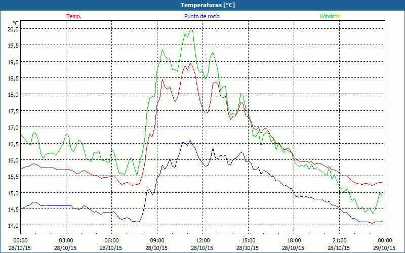Click the 09:00 time axis label
Screen dimensions: 405x253
157,241
